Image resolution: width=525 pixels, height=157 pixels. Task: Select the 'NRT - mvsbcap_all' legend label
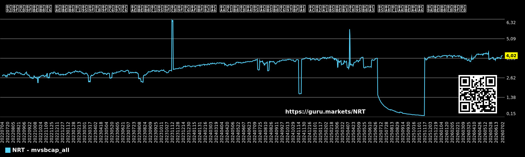pos(41,150)
